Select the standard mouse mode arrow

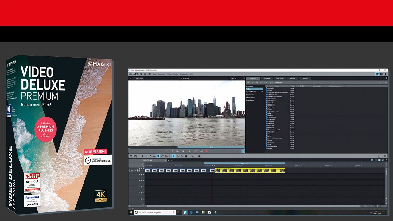pos(173,156)
